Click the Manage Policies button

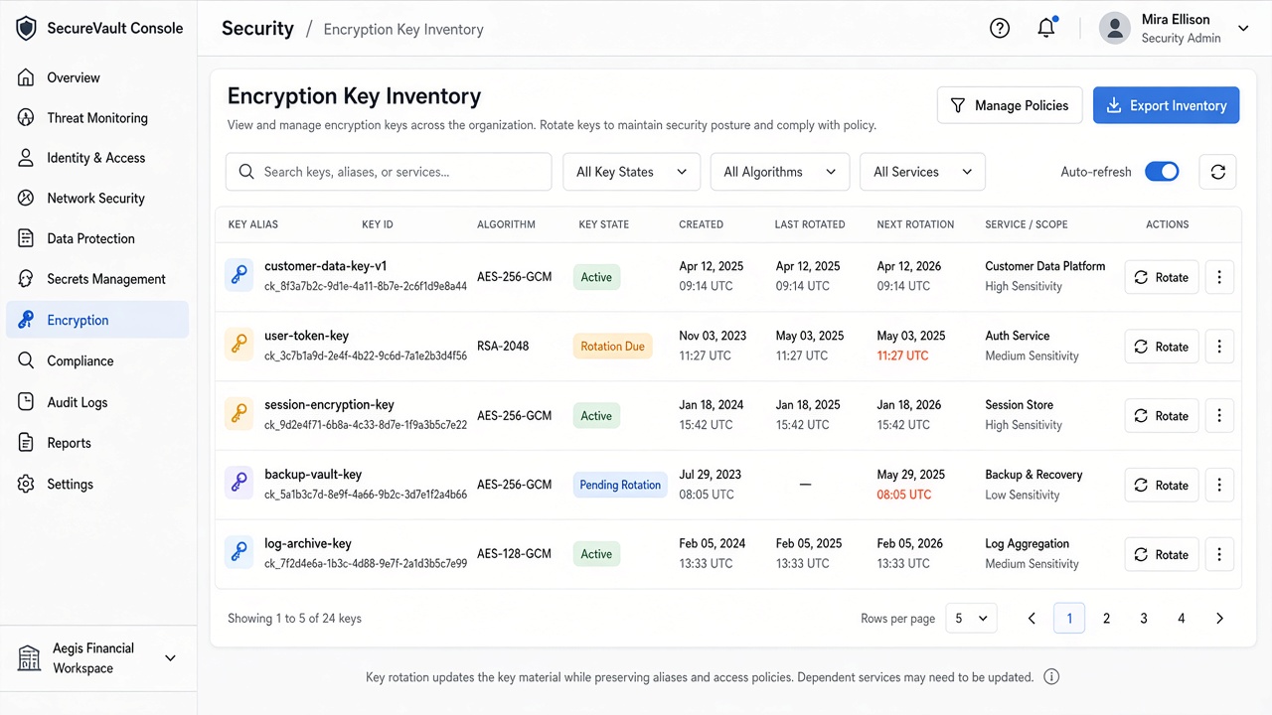point(1010,105)
